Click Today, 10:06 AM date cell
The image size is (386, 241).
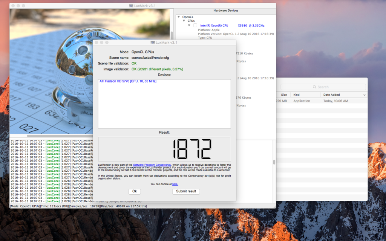[x=335, y=101]
